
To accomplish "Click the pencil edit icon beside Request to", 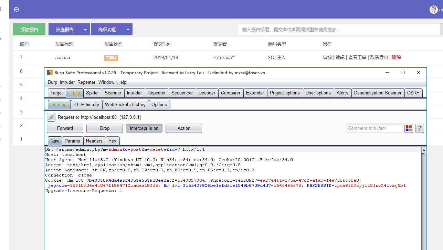I will (x=51, y=117).
